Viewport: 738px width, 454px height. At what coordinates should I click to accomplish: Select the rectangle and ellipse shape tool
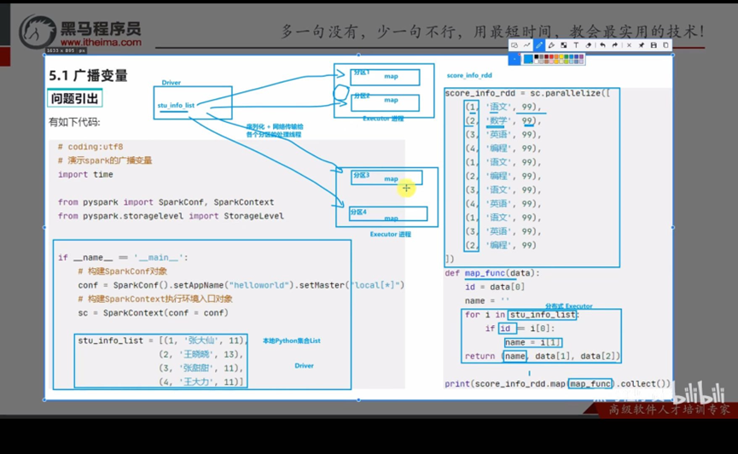click(x=514, y=45)
